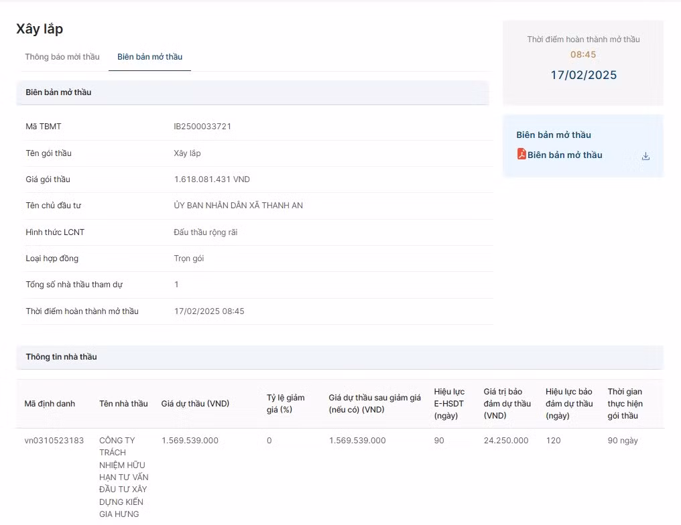Viewport: 681px width, 525px height.
Task: Click the Tên nhà thầu column header
Action: point(123,404)
